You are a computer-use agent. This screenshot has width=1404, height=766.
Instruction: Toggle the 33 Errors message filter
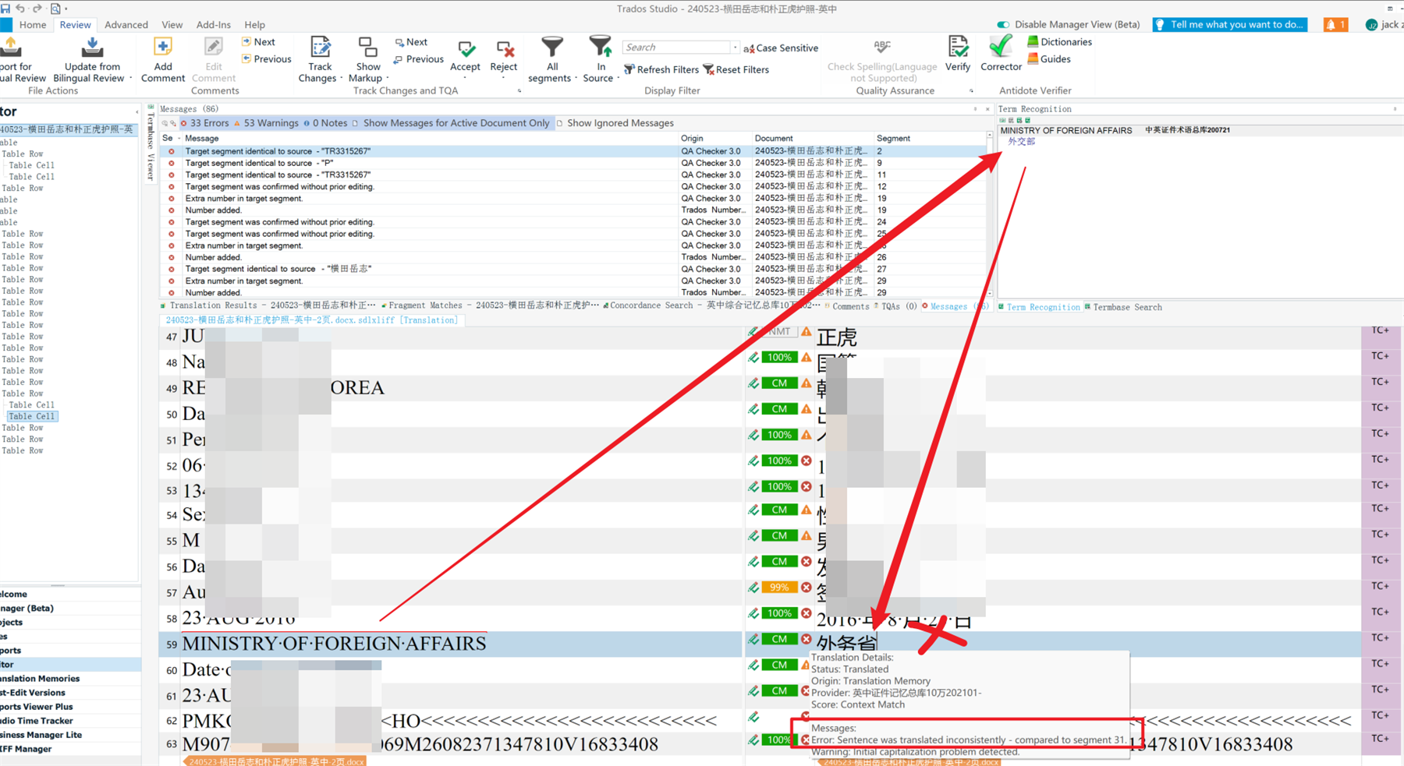pos(204,123)
